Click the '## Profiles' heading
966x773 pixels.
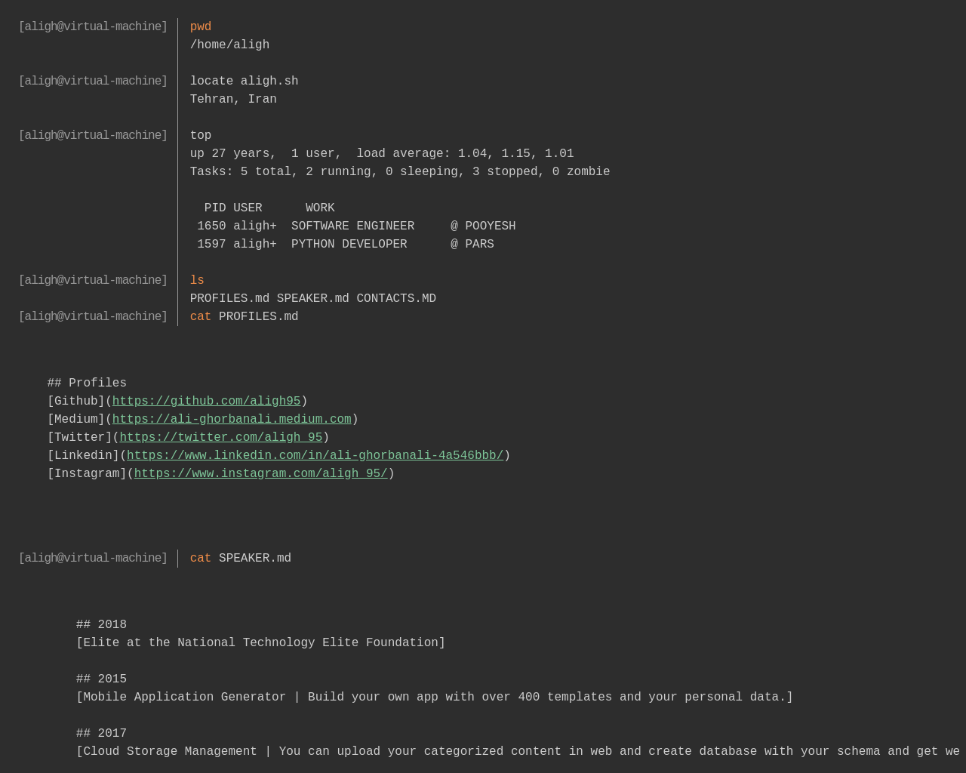pos(87,383)
